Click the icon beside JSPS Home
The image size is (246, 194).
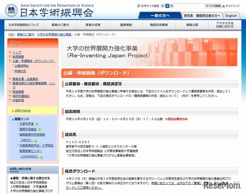13,111
